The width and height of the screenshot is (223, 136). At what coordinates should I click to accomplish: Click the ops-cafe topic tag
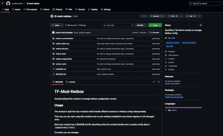tap(169, 46)
